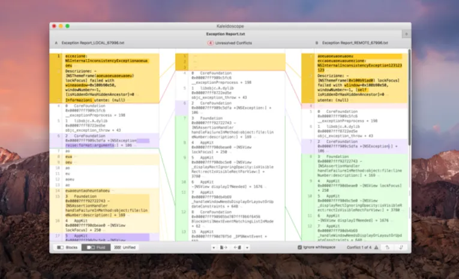Select line 8 "eua" in the left pane

click(x=69, y=157)
